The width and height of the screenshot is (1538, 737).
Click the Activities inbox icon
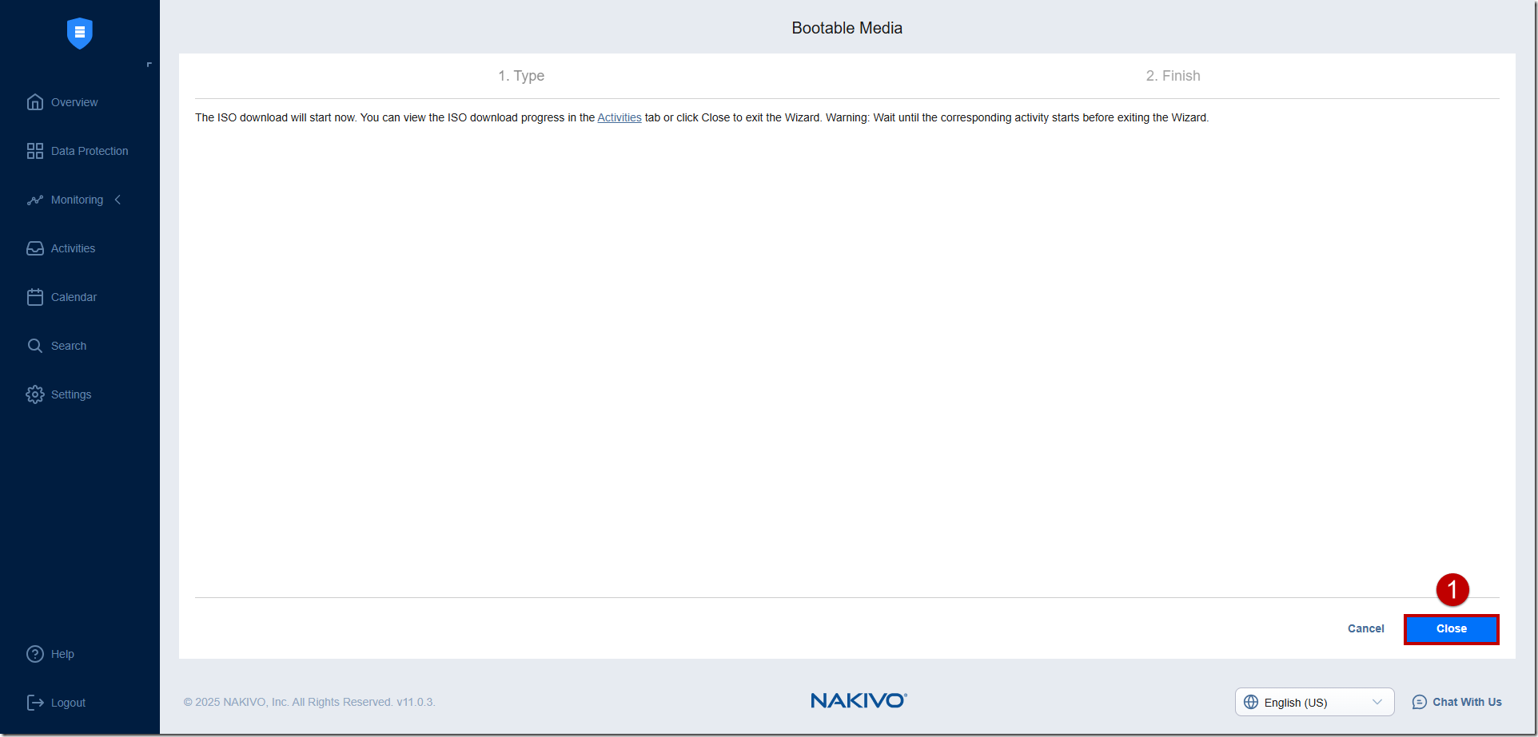pyautogui.click(x=35, y=248)
